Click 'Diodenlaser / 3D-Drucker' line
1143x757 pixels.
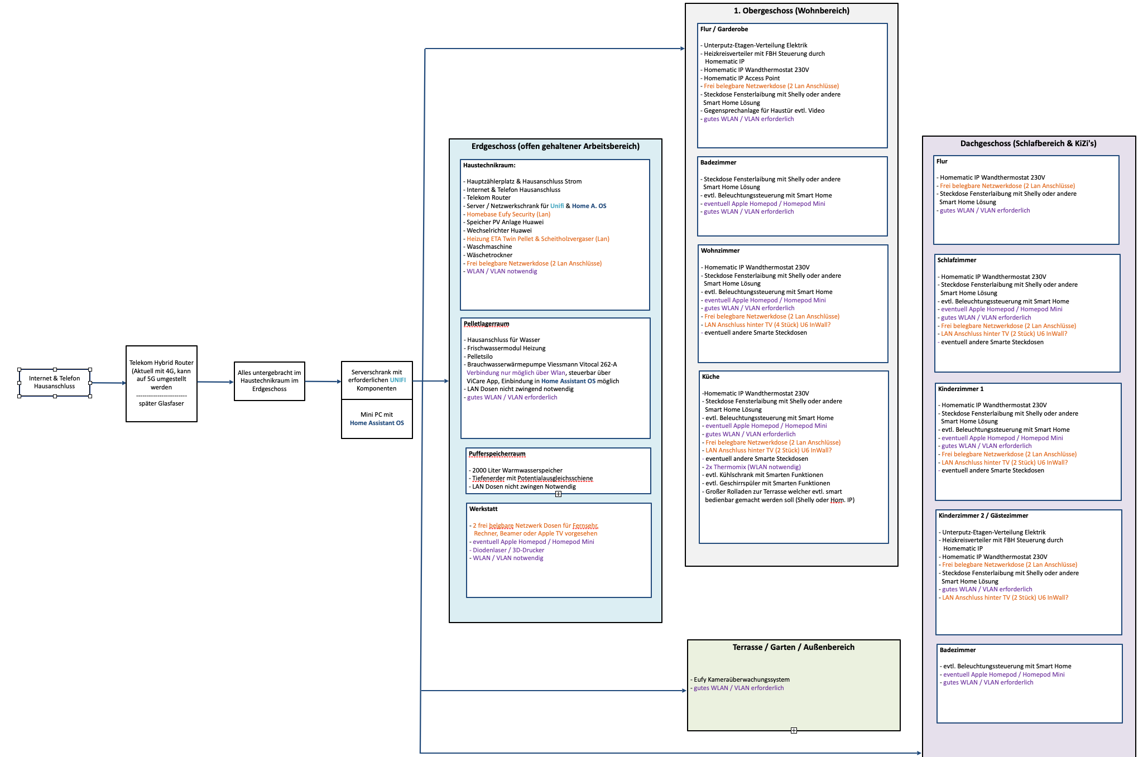point(507,550)
